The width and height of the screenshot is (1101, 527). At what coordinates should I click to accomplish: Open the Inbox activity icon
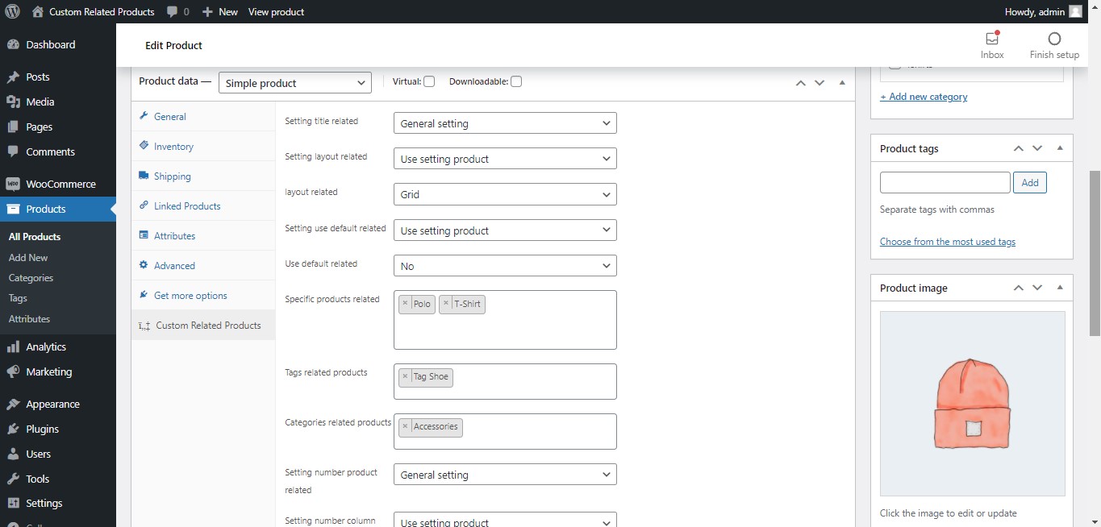(992, 39)
